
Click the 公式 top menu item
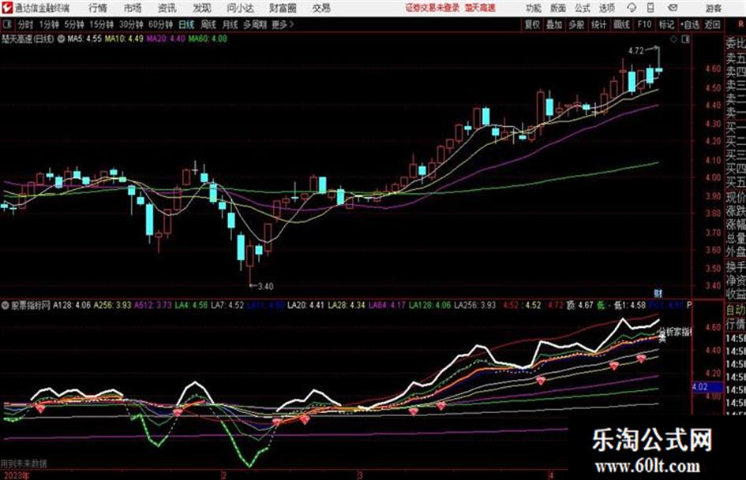(583, 8)
